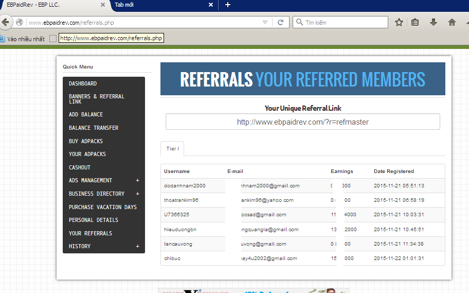
Task: Click the E-mail column header
Action: (x=235, y=171)
